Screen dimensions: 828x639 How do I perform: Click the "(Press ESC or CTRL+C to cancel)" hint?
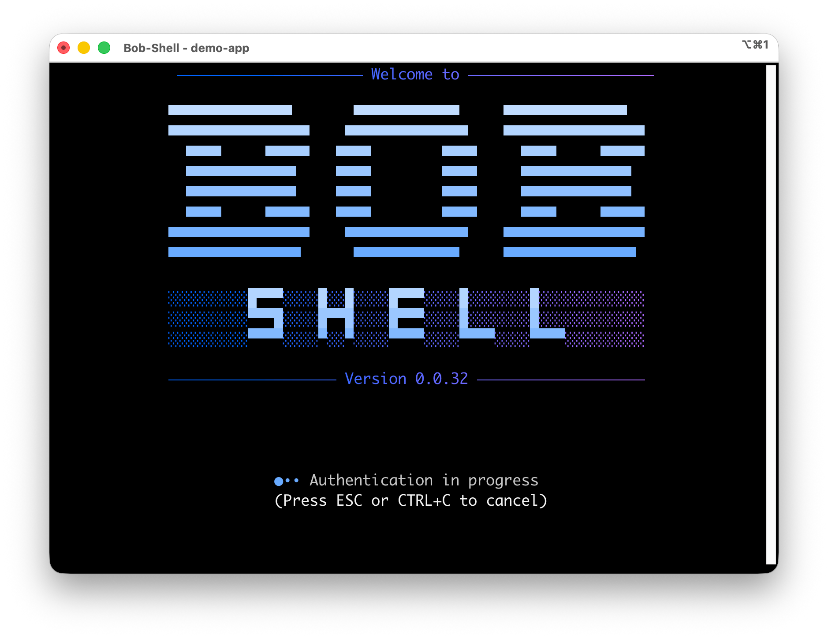click(411, 500)
